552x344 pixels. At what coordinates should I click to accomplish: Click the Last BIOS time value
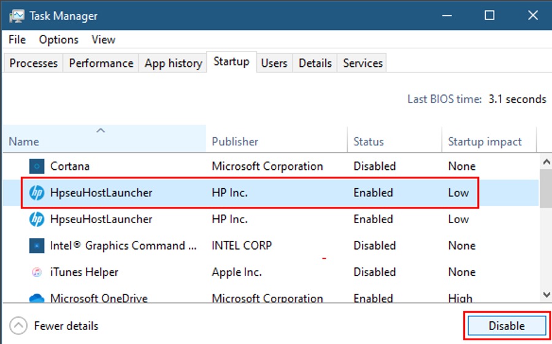[517, 99]
